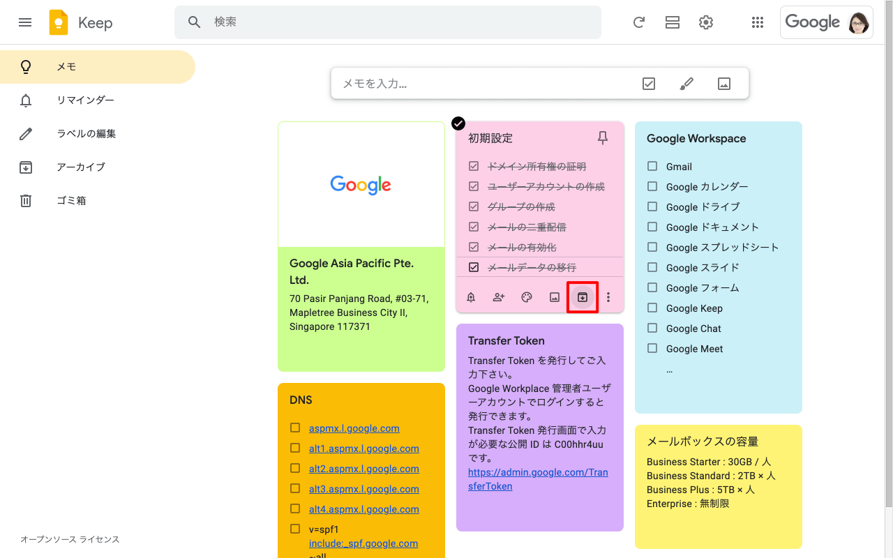This screenshot has height=558, width=893.
Task: Create a new image note
Action: [724, 84]
